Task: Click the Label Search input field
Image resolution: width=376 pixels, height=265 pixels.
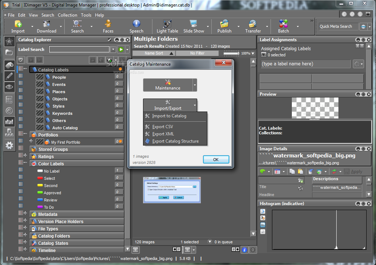Action: (x=79, y=49)
